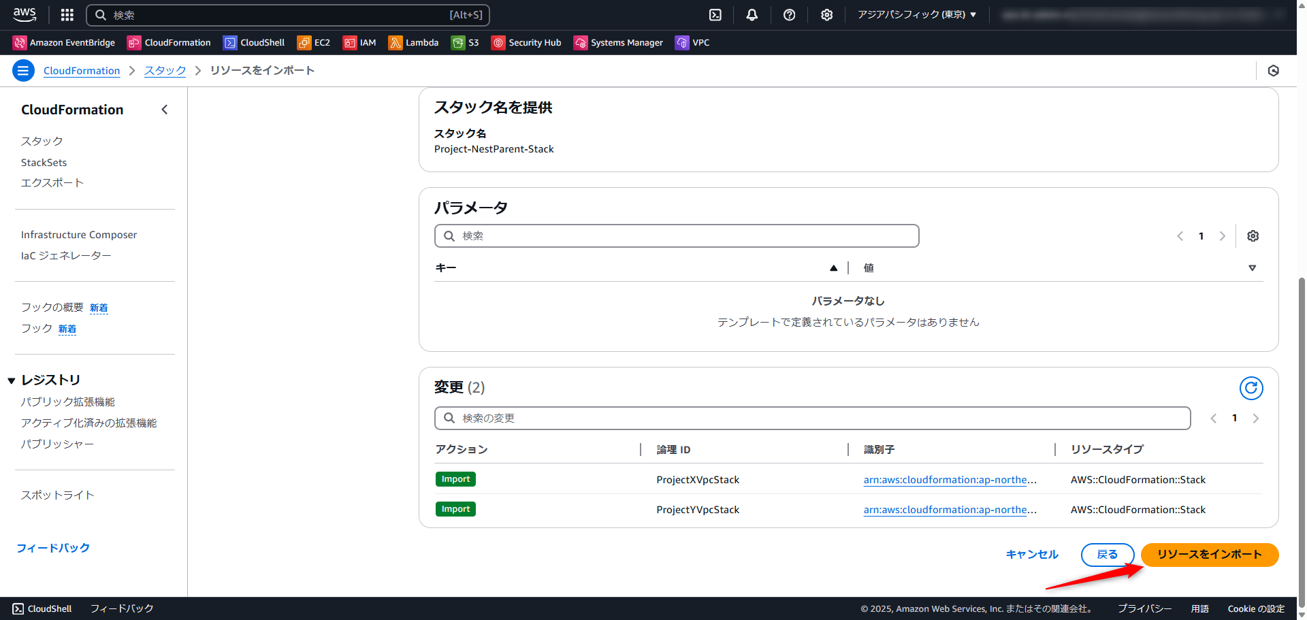The image size is (1307, 620).
Task: Open S3 favorites shortcut
Action: (465, 42)
